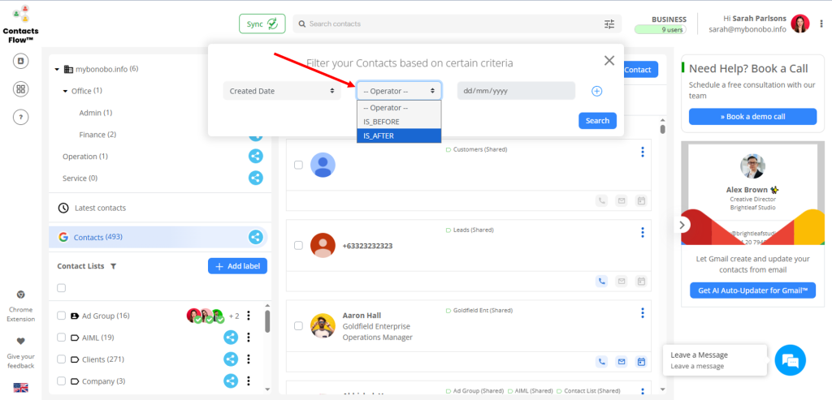Click the Search button in filter dialog

(597, 121)
